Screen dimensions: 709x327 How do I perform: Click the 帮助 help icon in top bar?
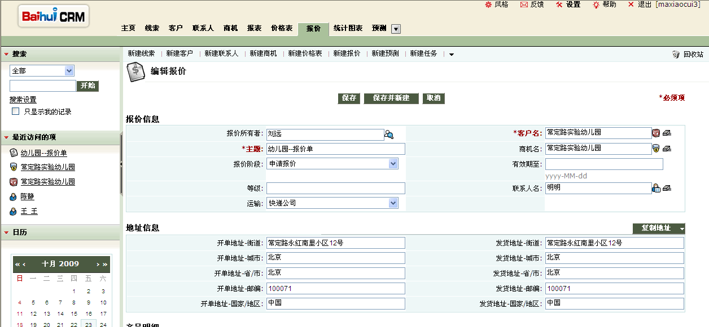(596, 5)
